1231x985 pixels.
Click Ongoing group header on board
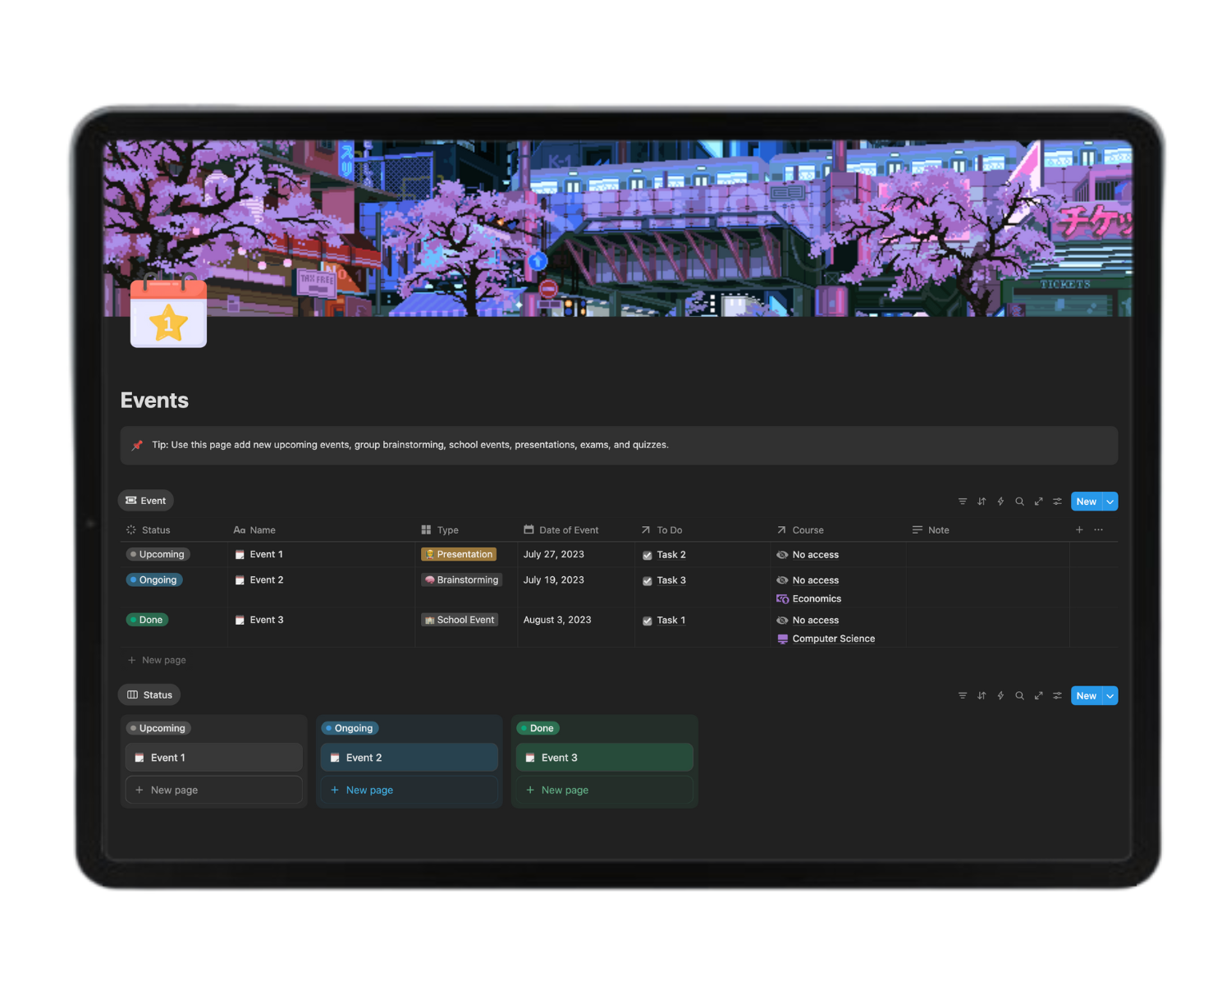pos(350,729)
